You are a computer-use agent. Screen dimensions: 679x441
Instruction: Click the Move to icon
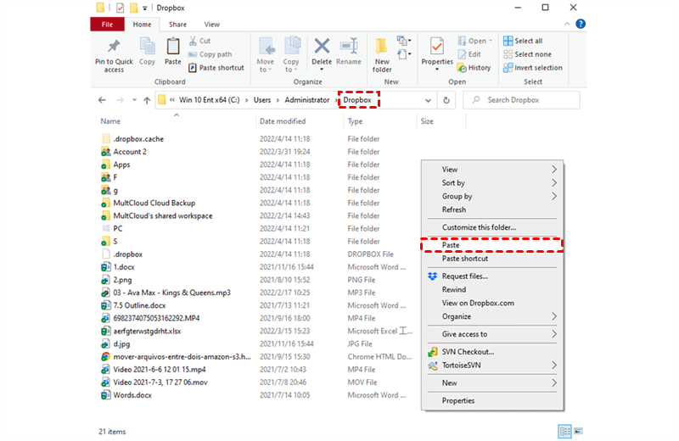pyautogui.click(x=266, y=46)
